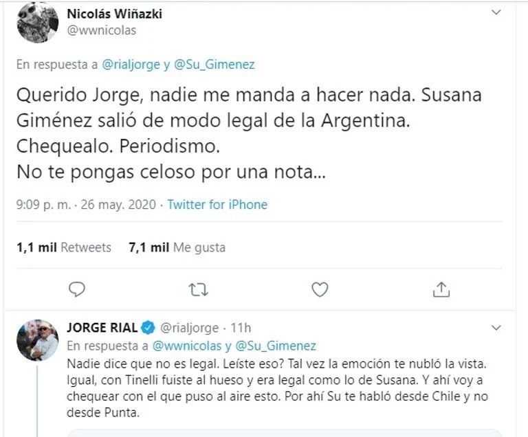Screen dimensions: 528x437
Task: Click the Nicolás Wiñazki display name
Action: [115, 14]
